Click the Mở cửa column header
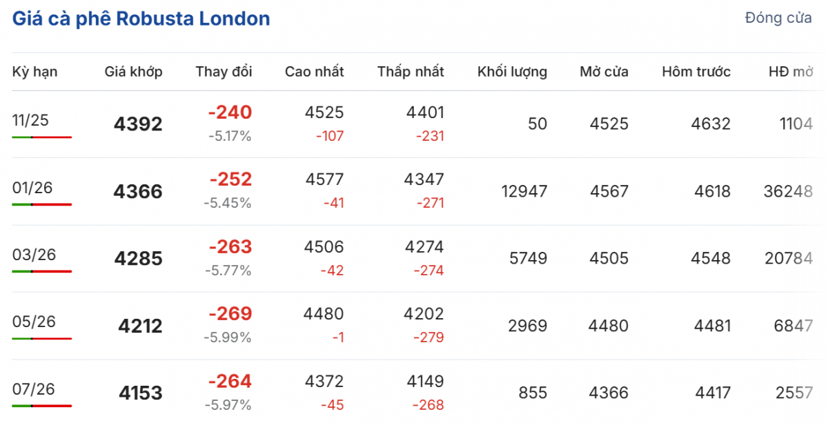This screenshot has height=423, width=828. 604,71
